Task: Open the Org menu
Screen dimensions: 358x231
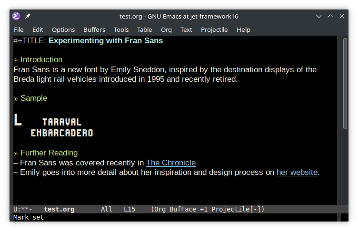Action: [166, 29]
